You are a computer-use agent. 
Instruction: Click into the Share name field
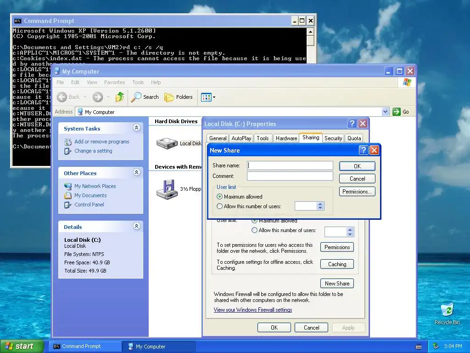pos(290,165)
